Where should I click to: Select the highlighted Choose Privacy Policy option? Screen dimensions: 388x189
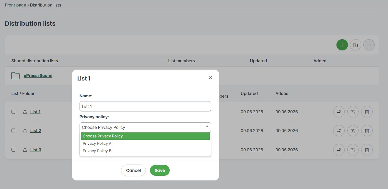point(145,136)
